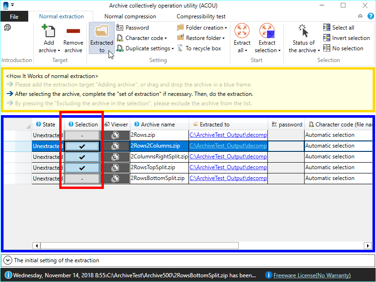
Task: Open viewer icon for 2Rows.zip row
Action: 115,135
